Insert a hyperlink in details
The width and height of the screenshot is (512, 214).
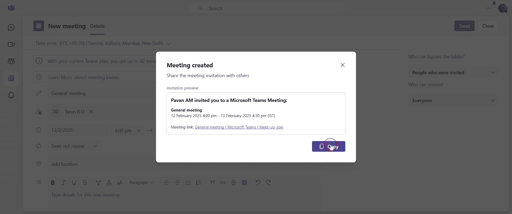click(x=223, y=183)
